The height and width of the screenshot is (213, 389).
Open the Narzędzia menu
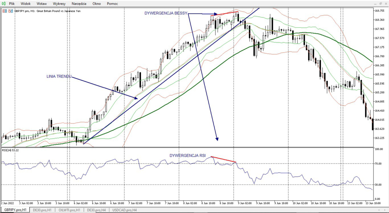coord(79,3)
